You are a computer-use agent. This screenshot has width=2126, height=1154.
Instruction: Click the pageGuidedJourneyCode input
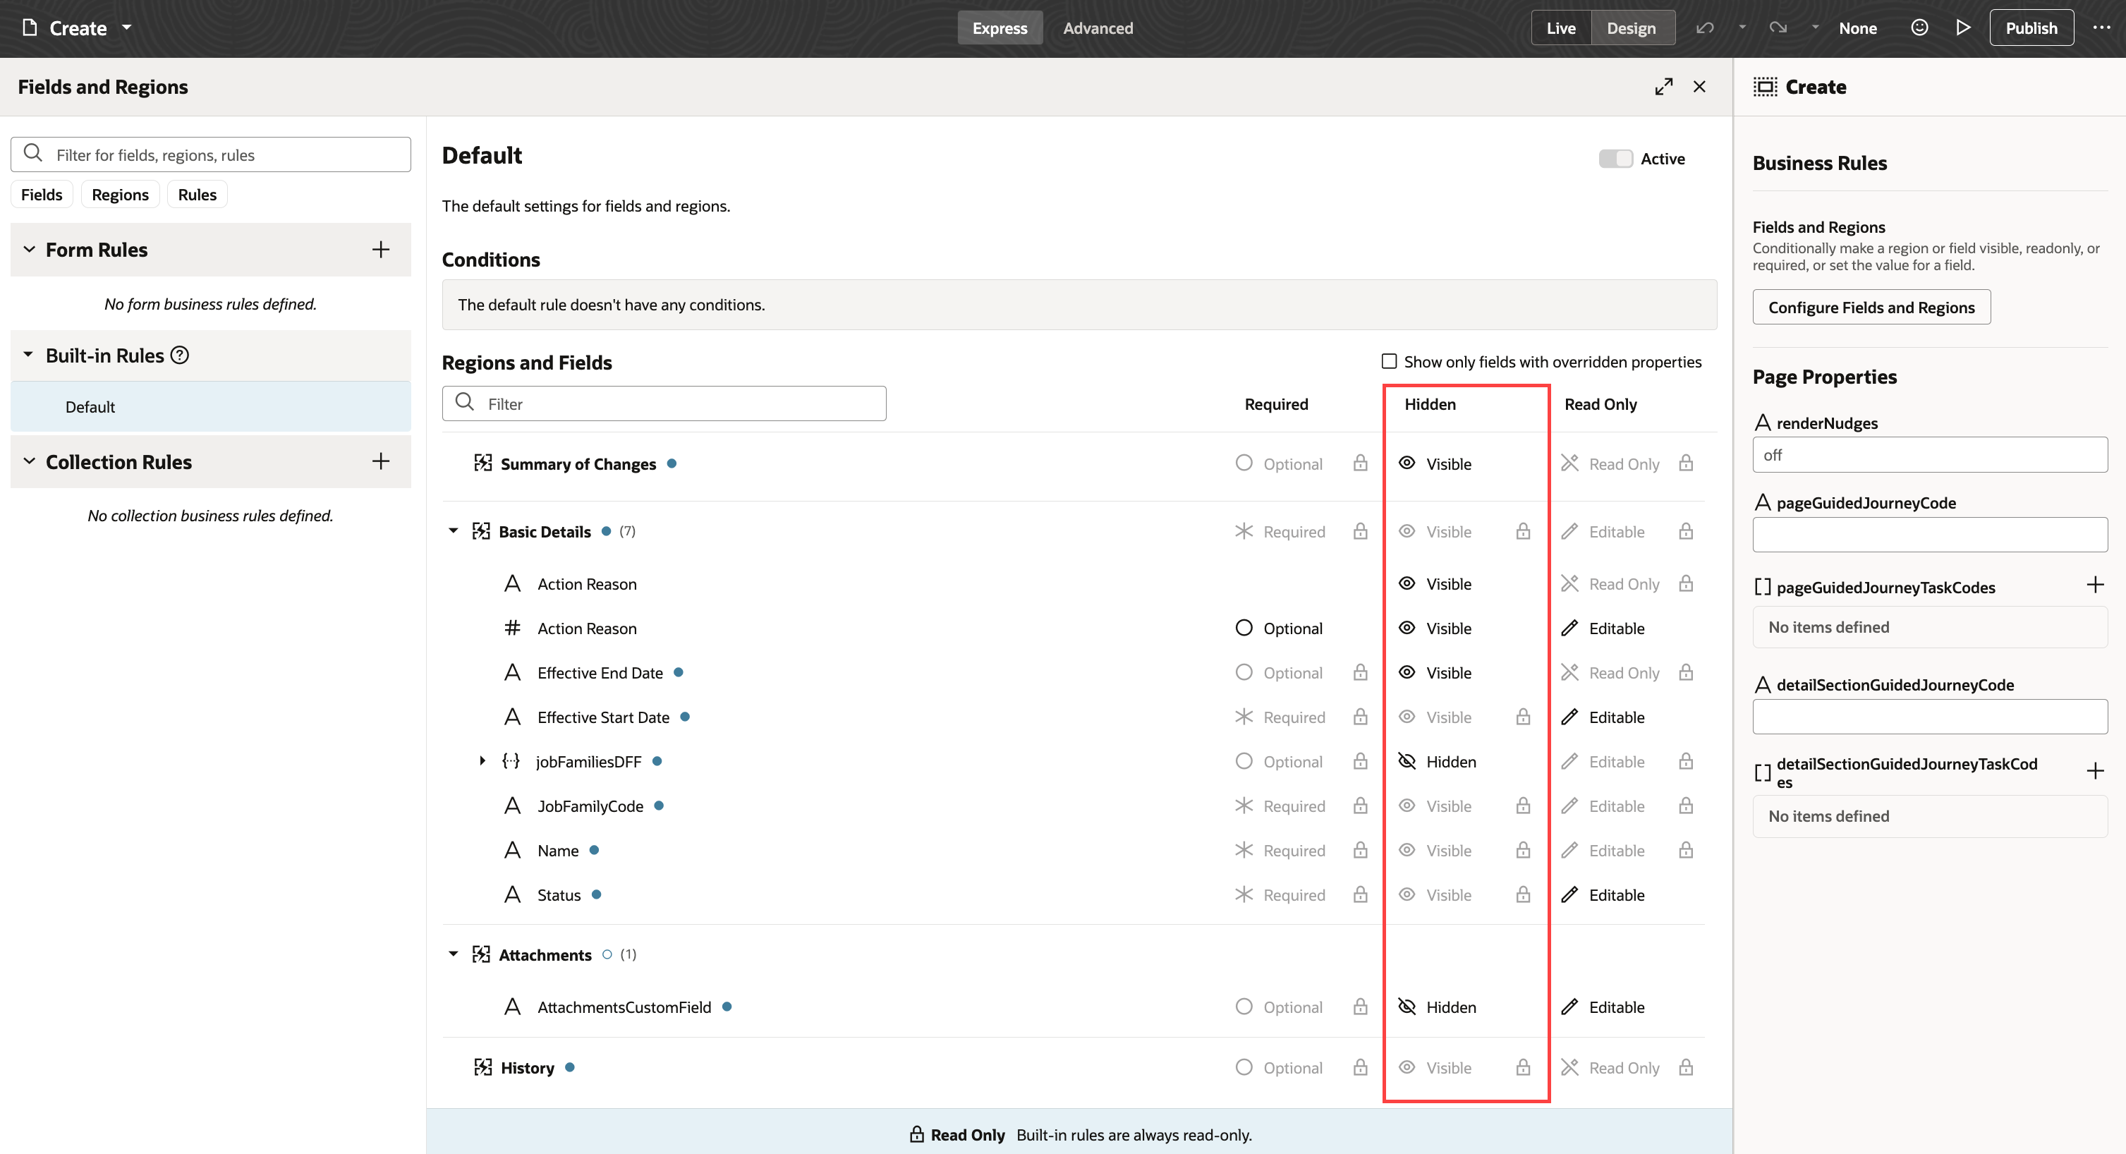[1930, 534]
